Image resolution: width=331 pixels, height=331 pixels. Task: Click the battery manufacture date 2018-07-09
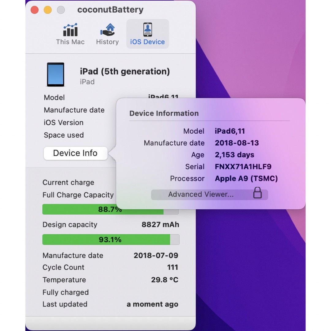pos(156,255)
